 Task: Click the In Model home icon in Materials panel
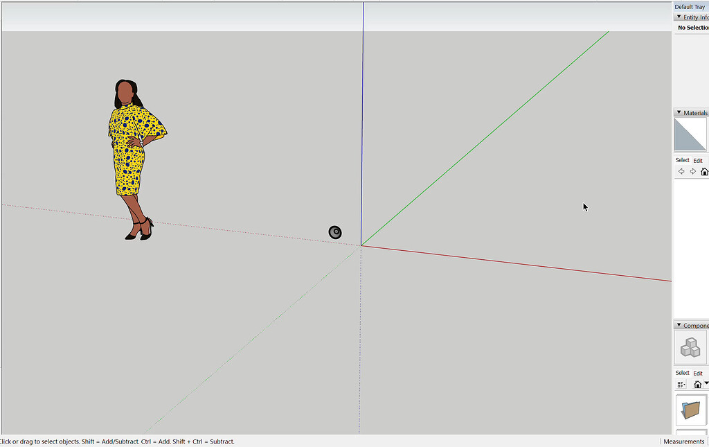tap(704, 171)
